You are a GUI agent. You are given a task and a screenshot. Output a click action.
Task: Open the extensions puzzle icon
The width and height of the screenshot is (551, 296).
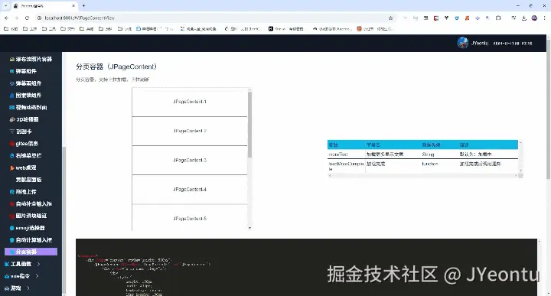click(498, 18)
